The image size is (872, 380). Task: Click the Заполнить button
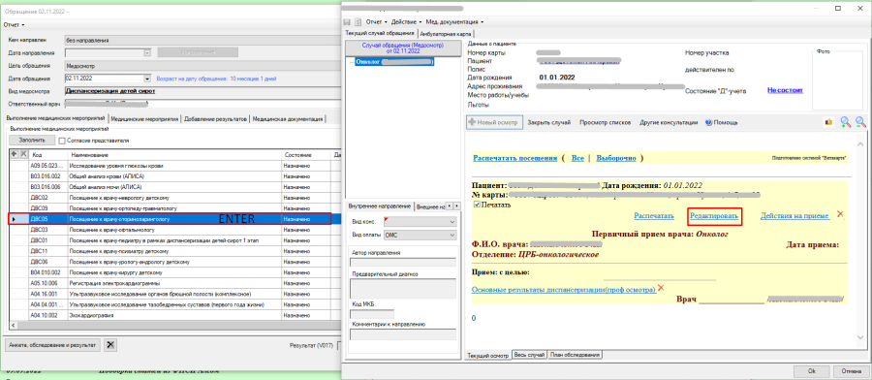[x=32, y=141]
